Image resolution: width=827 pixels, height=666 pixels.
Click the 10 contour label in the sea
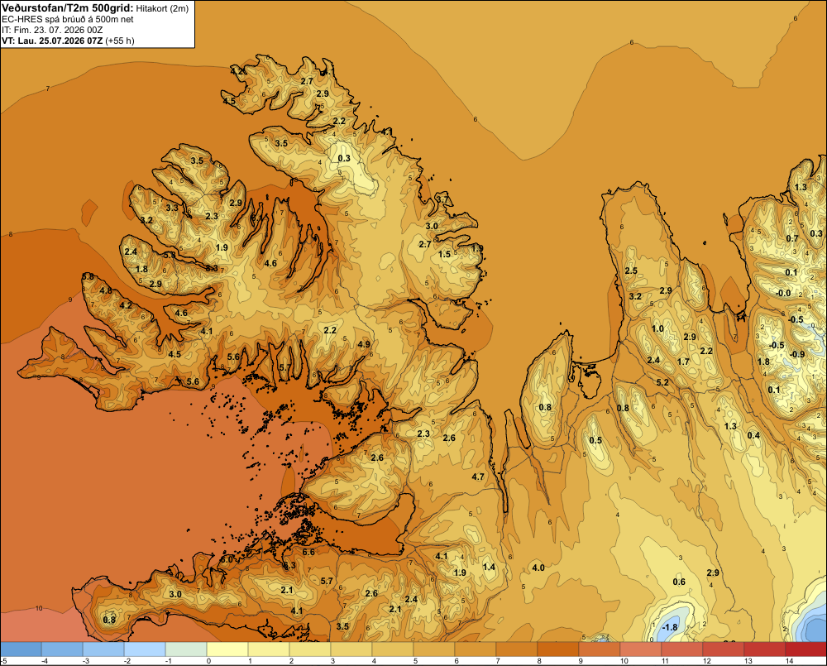39,608
